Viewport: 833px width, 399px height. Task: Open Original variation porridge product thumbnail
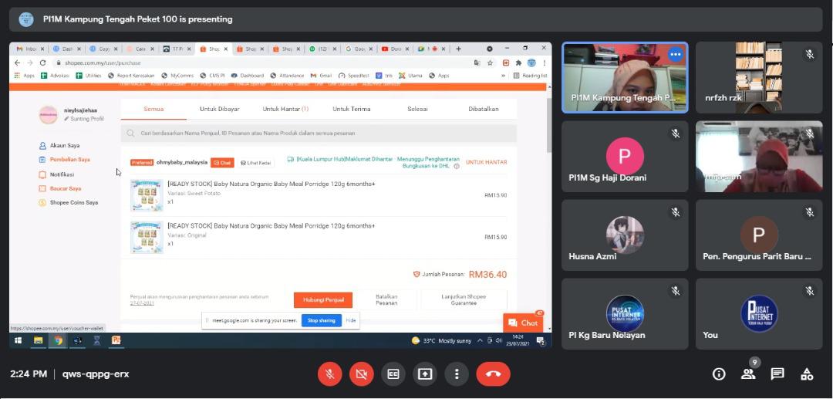pos(147,237)
